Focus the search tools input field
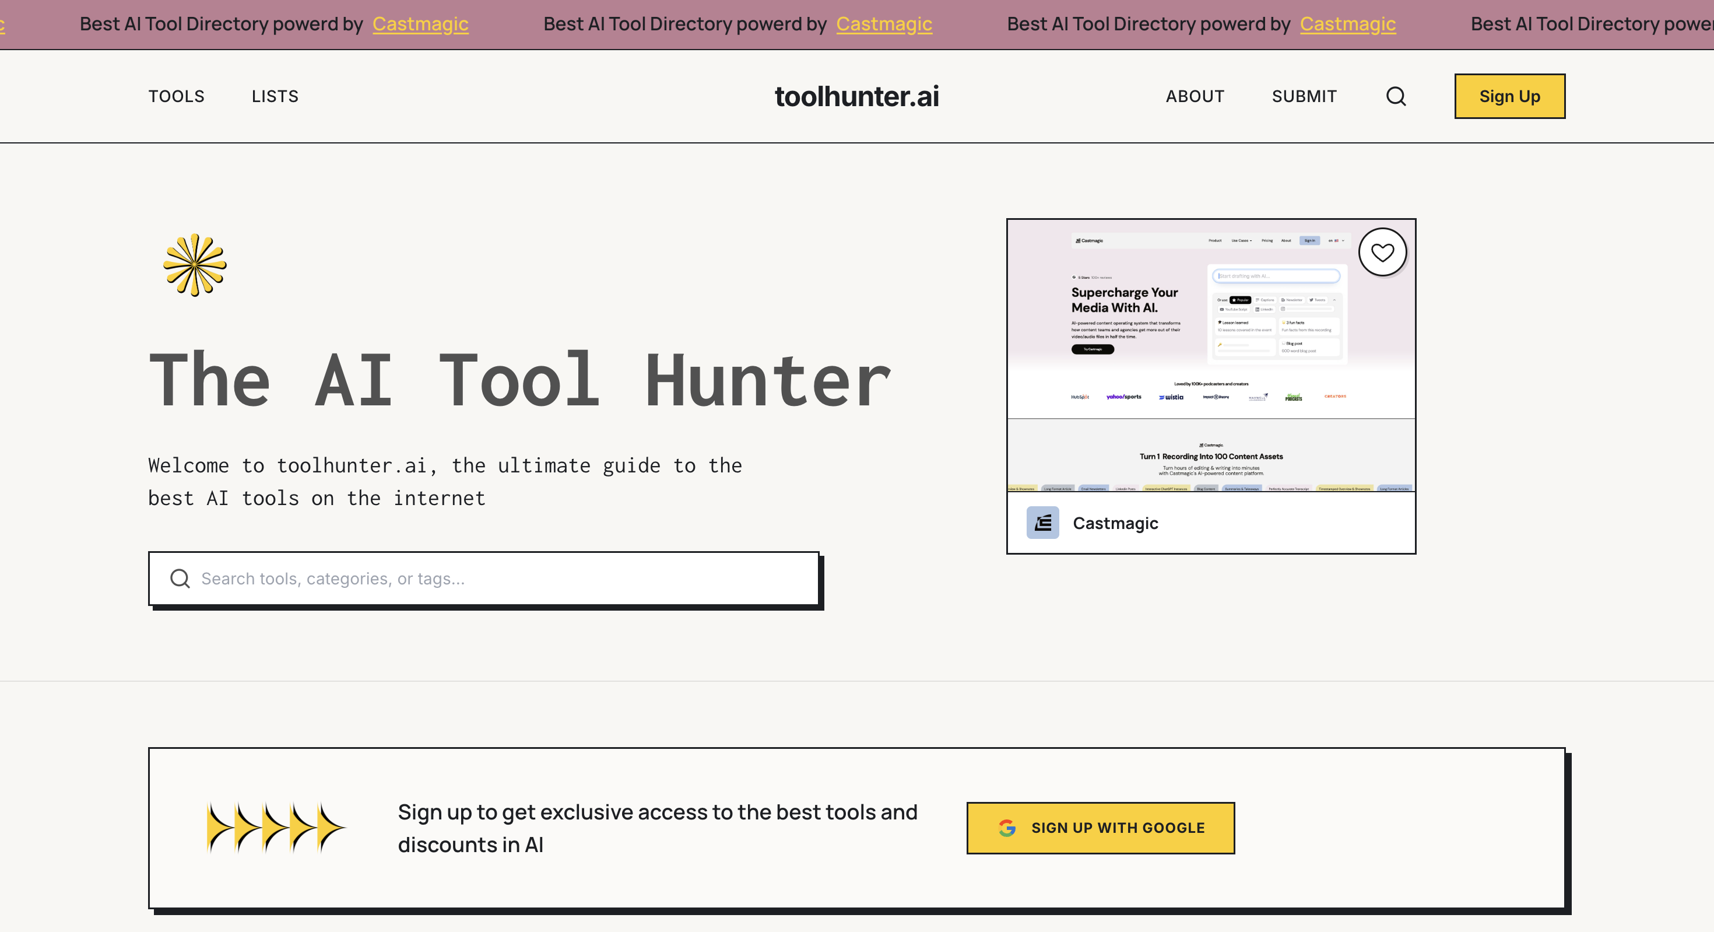 tap(484, 579)
